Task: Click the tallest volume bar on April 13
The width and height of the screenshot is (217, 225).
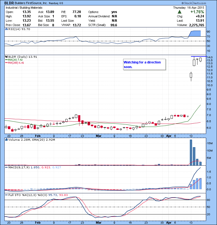Action: tap(191, 152)
